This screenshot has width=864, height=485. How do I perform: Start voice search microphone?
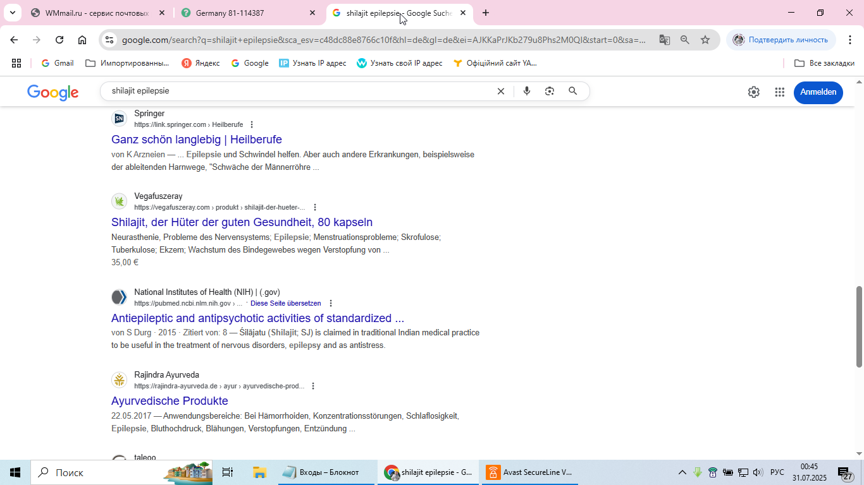coord(527,92)
